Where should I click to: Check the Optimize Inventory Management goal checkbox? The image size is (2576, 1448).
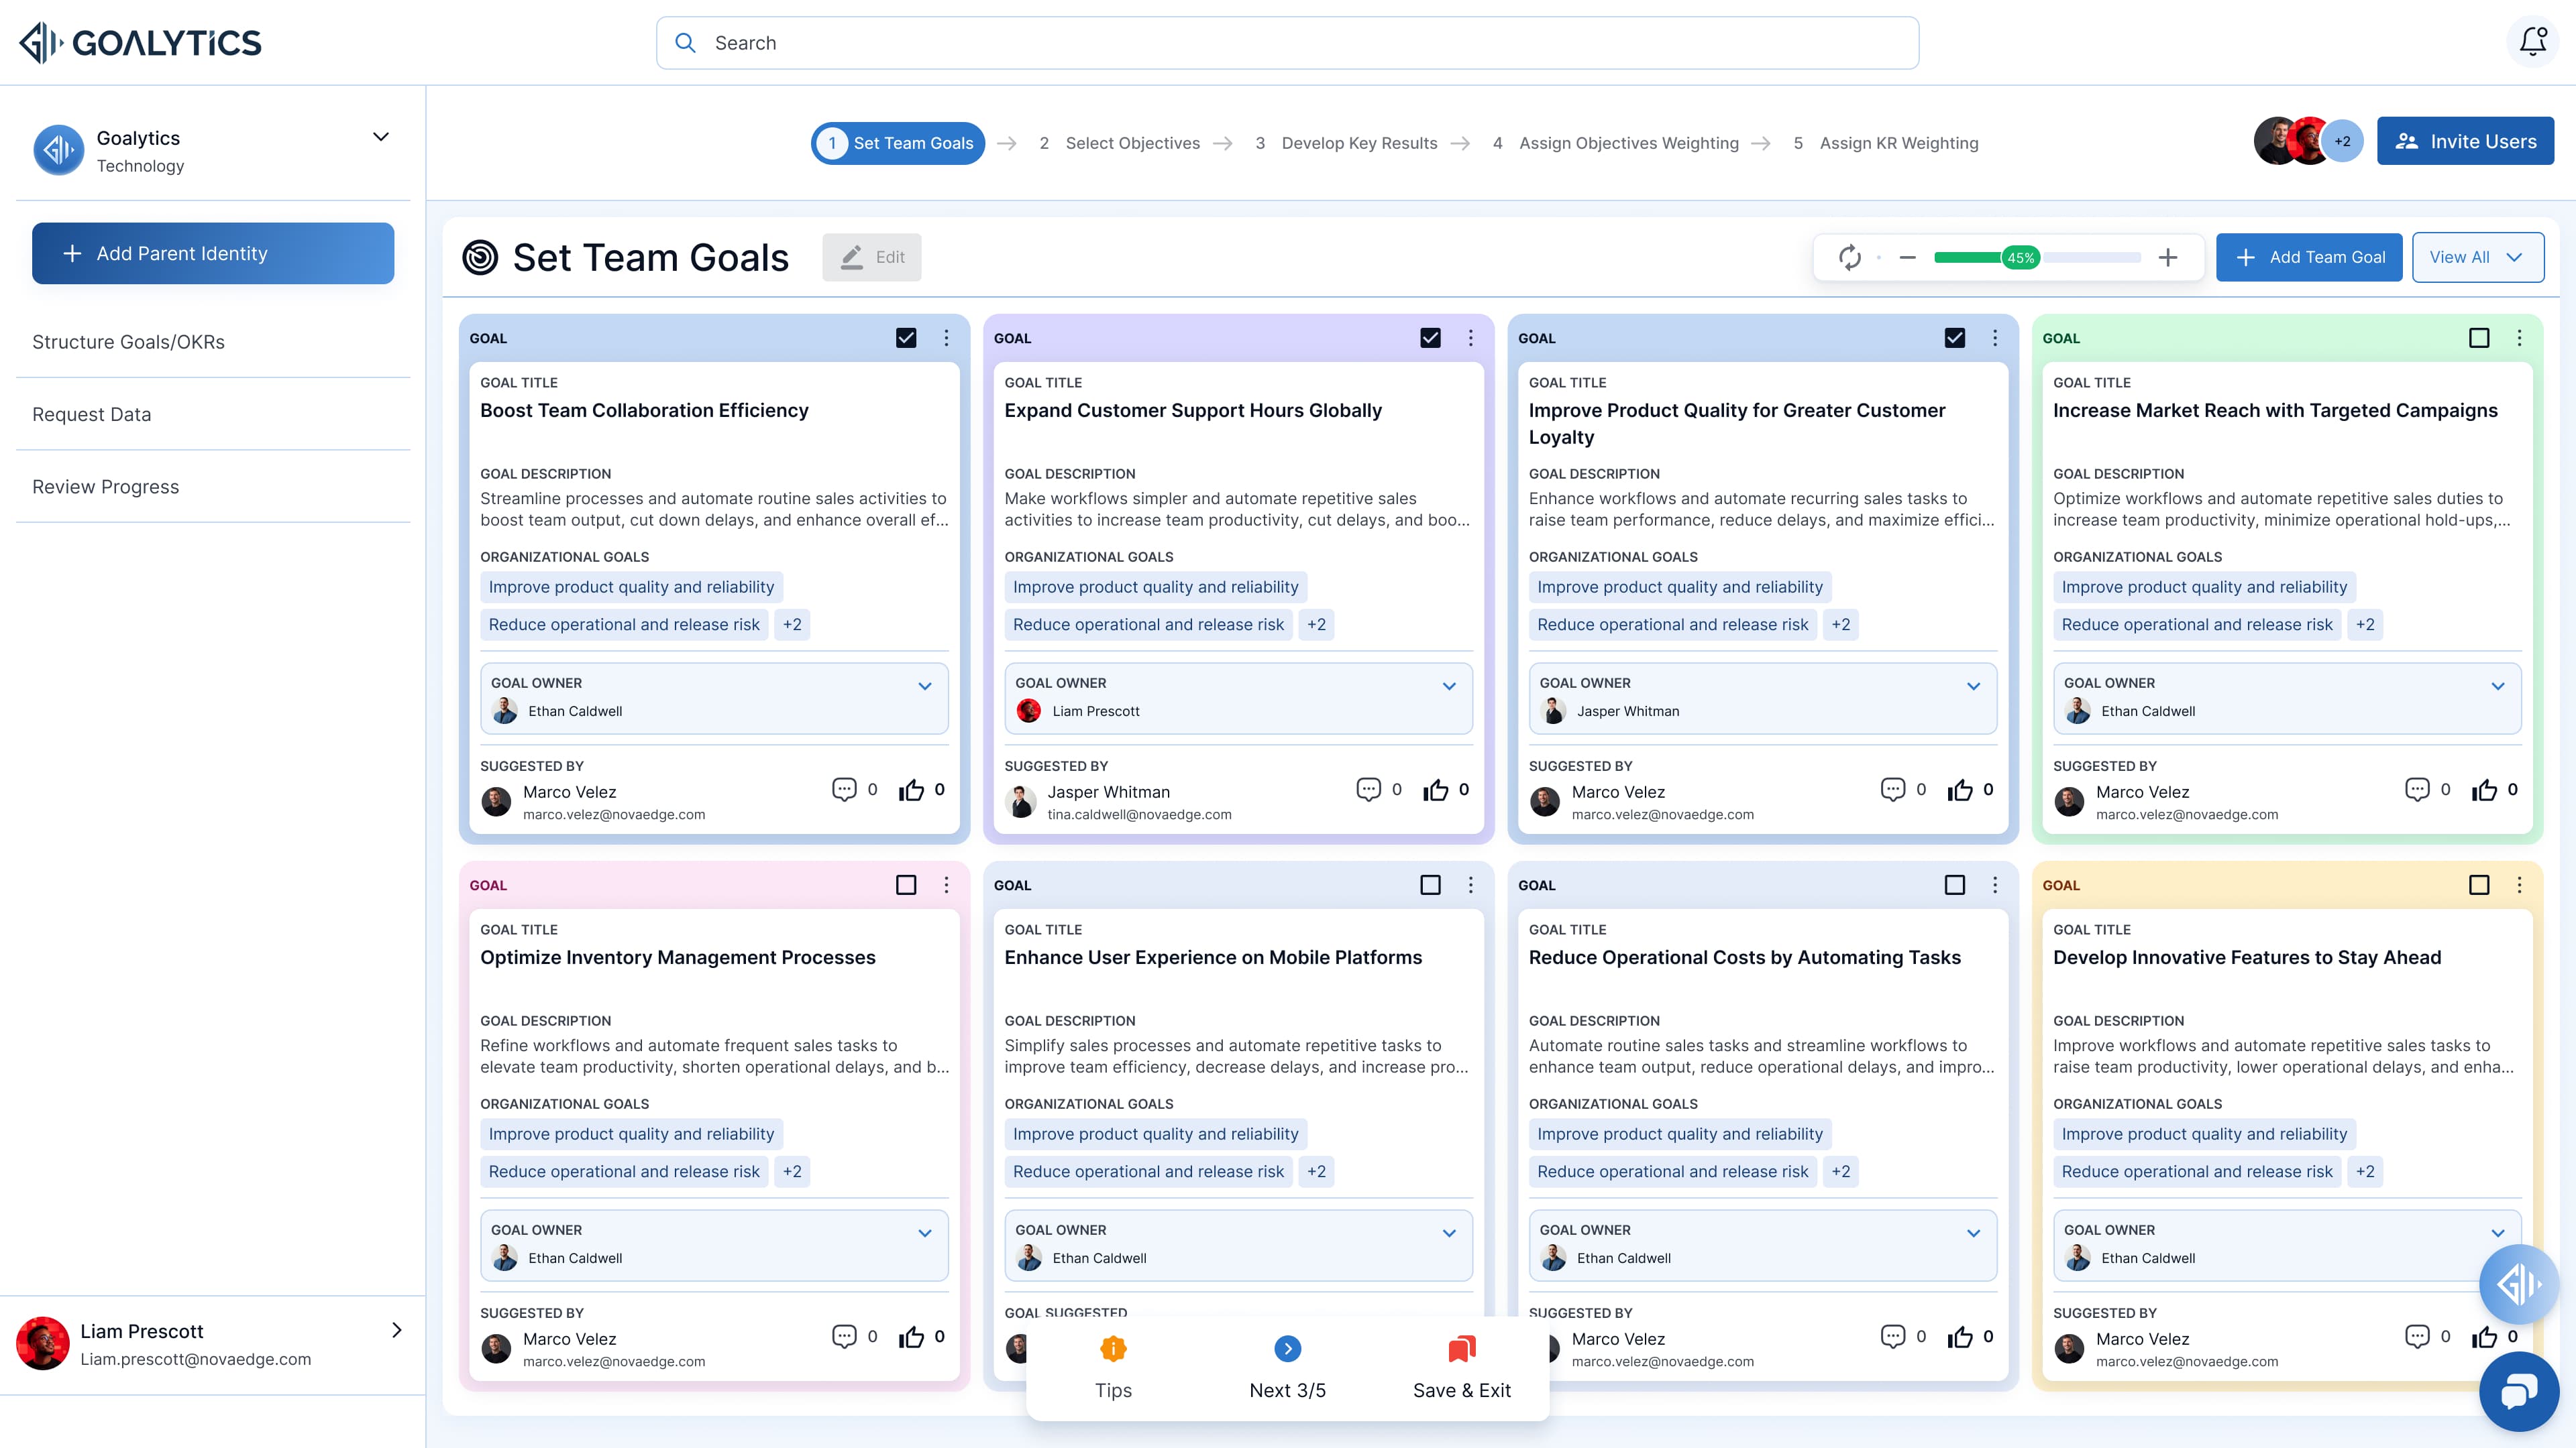point(906,884)
